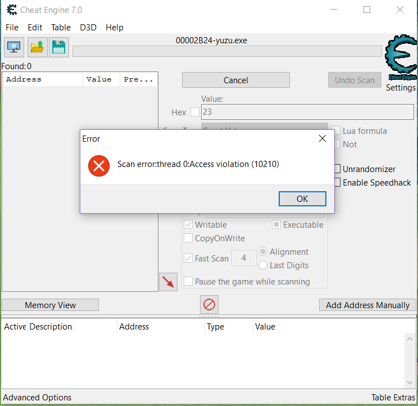Close the Error dialog with X
The image size is (418, 406).
322,138
